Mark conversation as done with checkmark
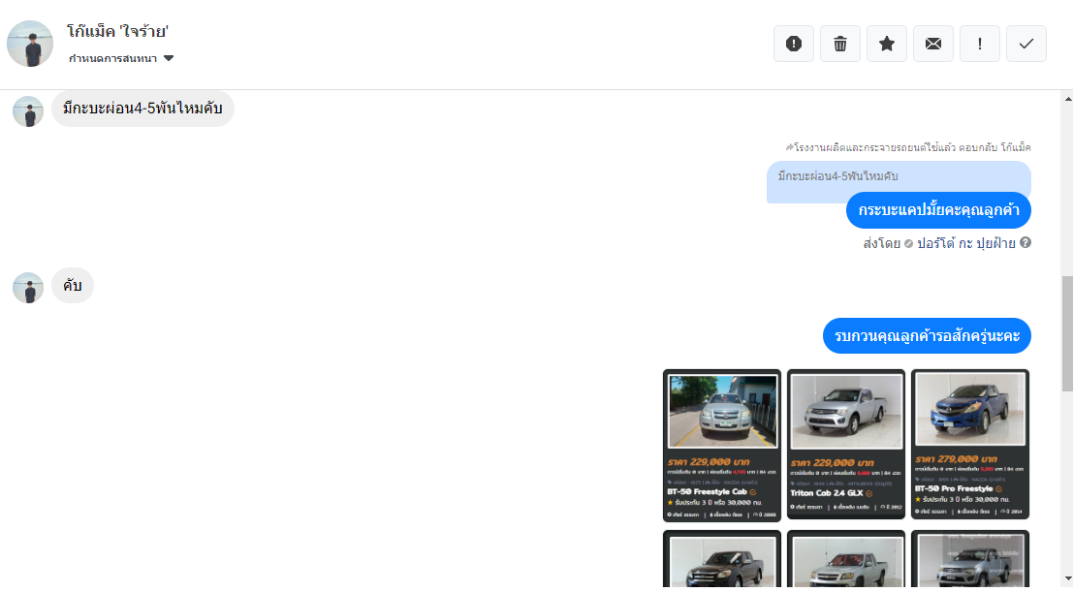Image resolution: width=1073 pixels, height=592 pixels. 1026,44
